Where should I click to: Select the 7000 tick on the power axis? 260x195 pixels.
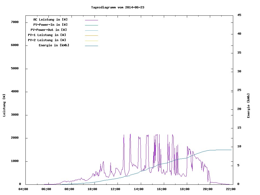pyautogui.click(x=15, y=22)
